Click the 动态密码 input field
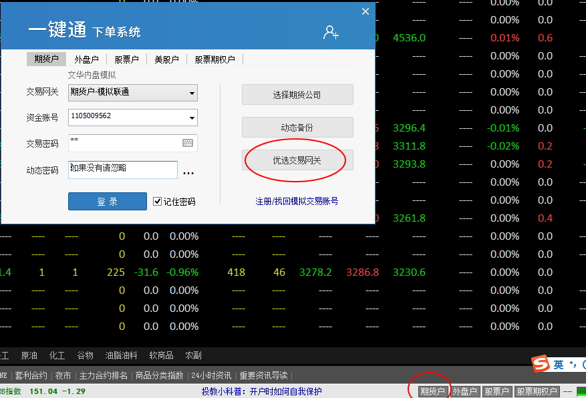This screenshot has height=398, width=586. click(x=123, y=170)
